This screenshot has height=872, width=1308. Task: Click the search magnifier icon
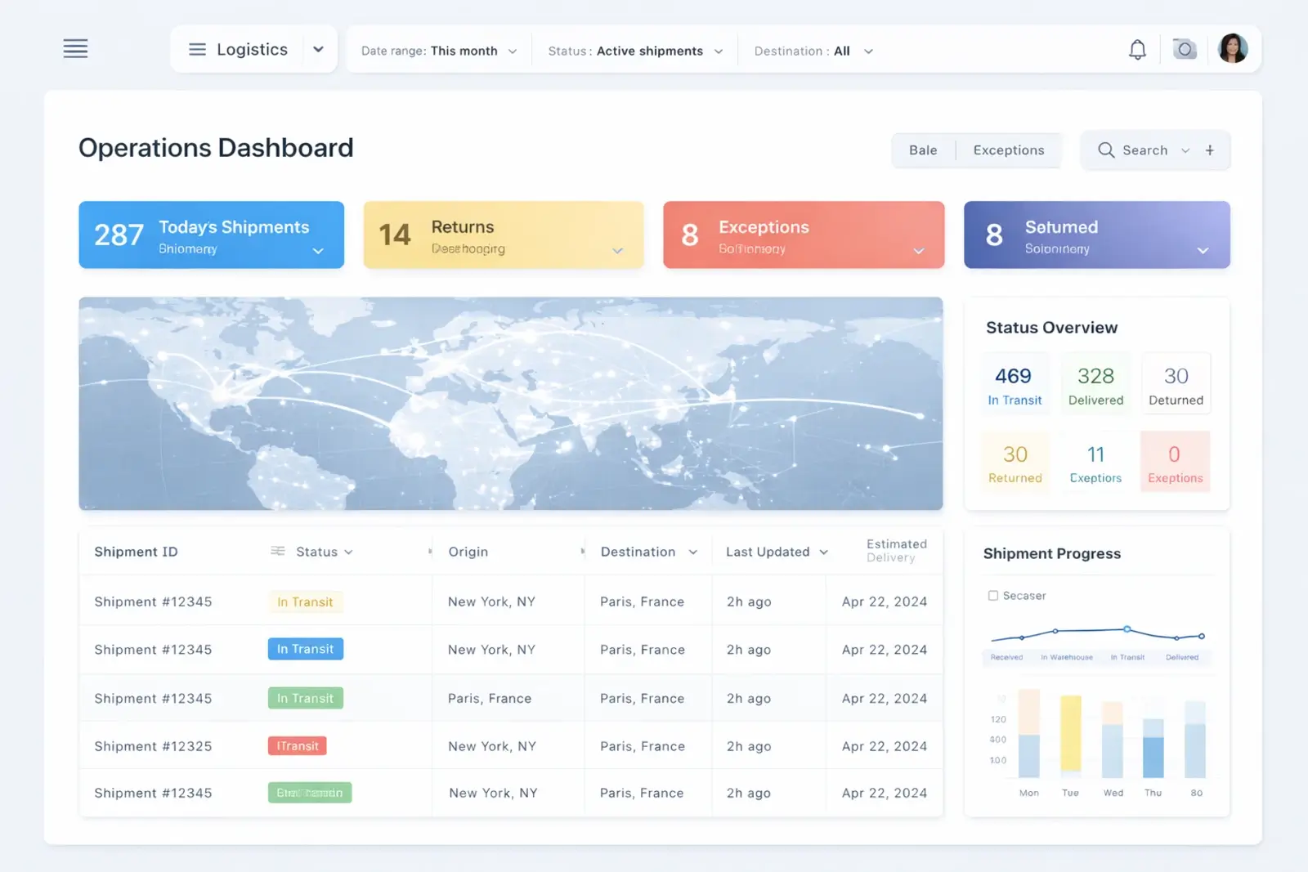point(1106,150)
